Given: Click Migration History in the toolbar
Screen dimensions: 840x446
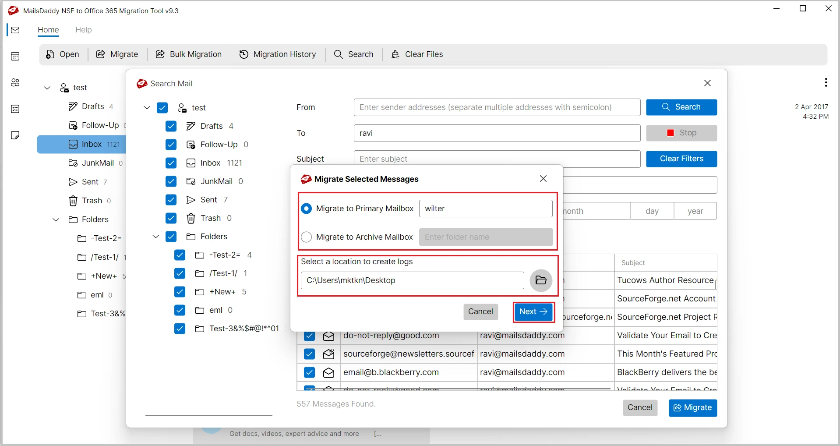Looking at the screenshot, I should pos(278,54).
